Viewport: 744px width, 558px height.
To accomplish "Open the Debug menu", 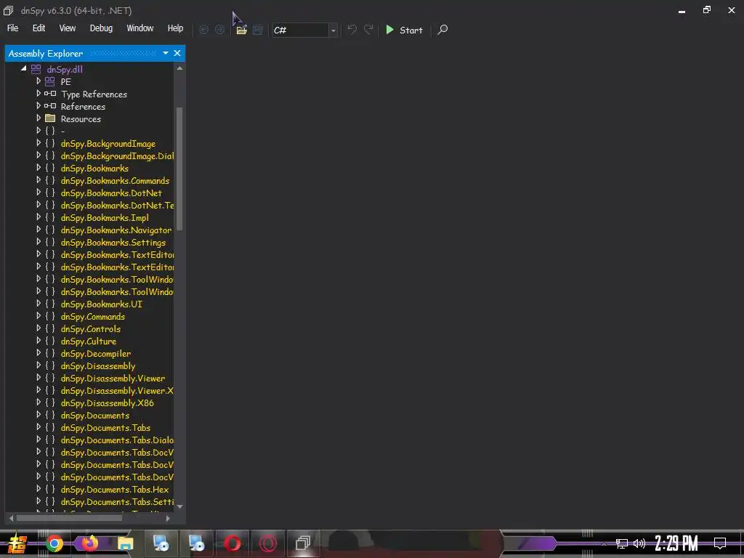I will [x=101, y=28].
